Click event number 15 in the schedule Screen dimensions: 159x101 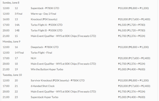(x=16, y=36)
